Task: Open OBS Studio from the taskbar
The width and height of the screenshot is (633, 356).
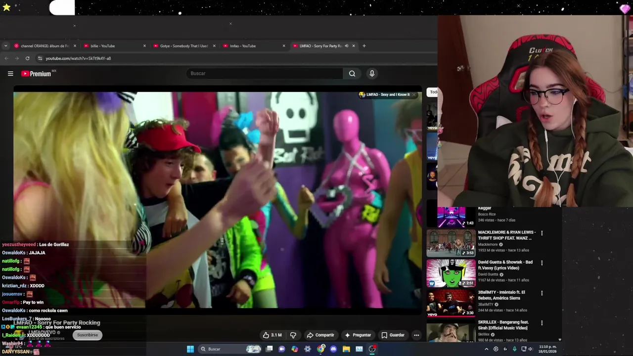Action: click(372, 349)
